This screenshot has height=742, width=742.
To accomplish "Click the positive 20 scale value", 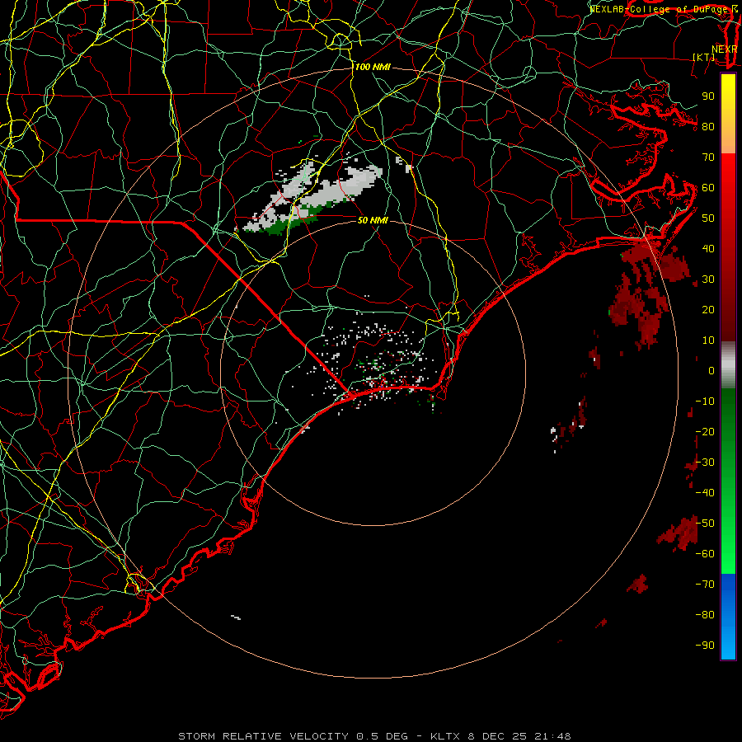I will pyautogui.click(x=708, y=310).
